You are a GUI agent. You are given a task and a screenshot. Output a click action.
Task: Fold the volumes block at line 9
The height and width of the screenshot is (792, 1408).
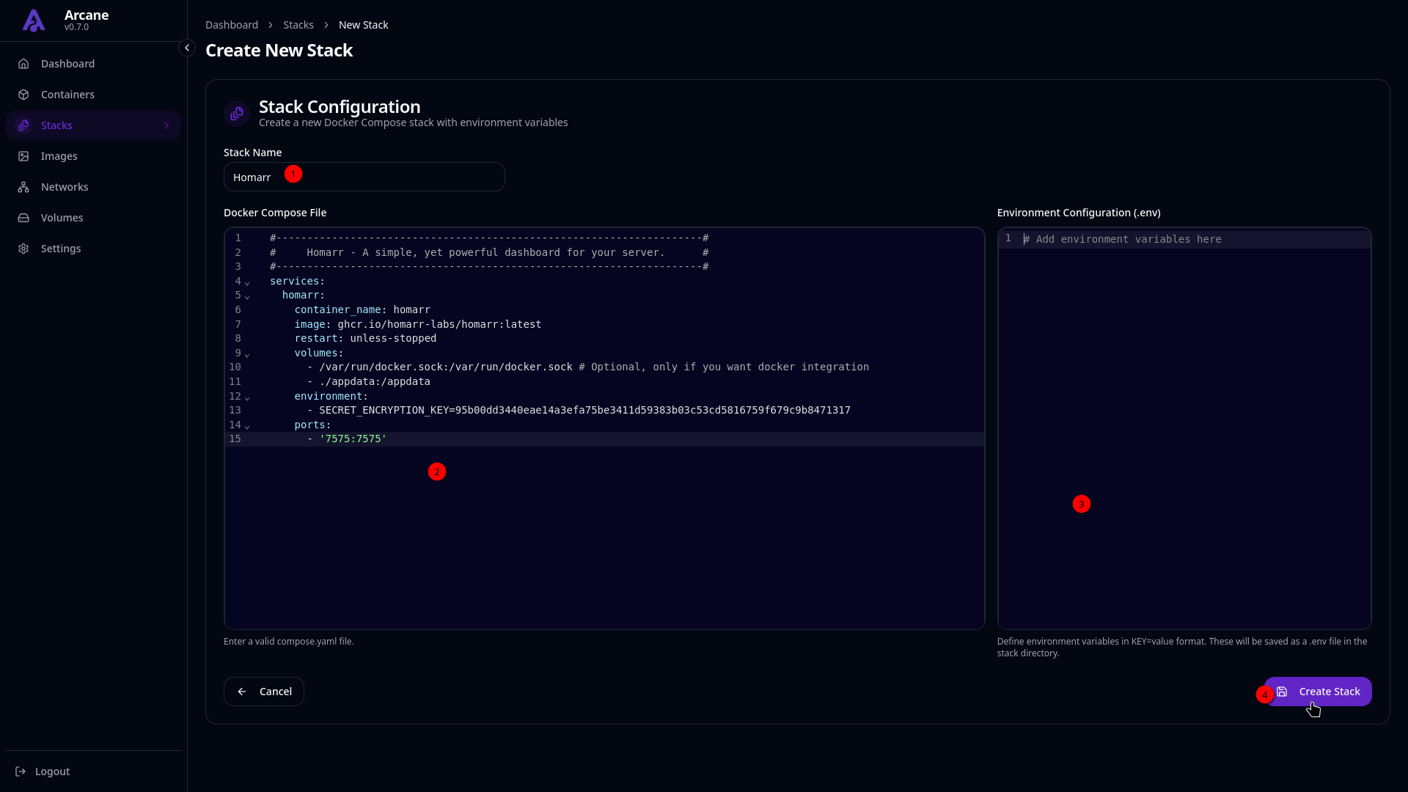click(247, 354)
